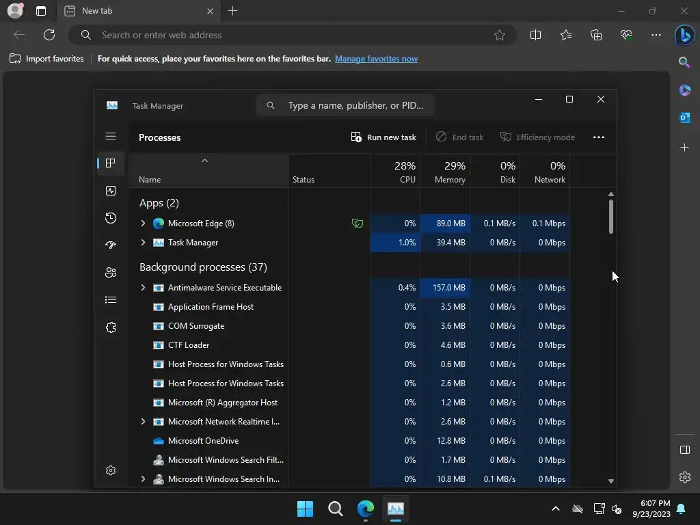Image resolution: width=700 pixels, height=525 pixels.
Task: Open Windows Start menu
Action: click(306, 509)
